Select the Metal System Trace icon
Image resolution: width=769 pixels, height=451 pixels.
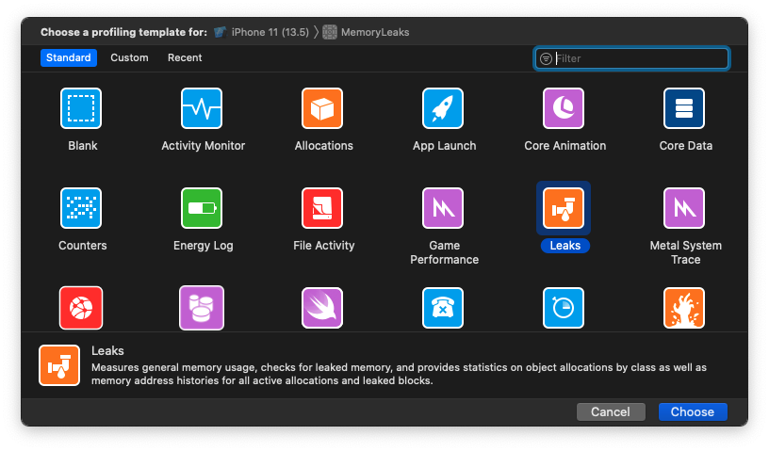[x=684, y=208]
